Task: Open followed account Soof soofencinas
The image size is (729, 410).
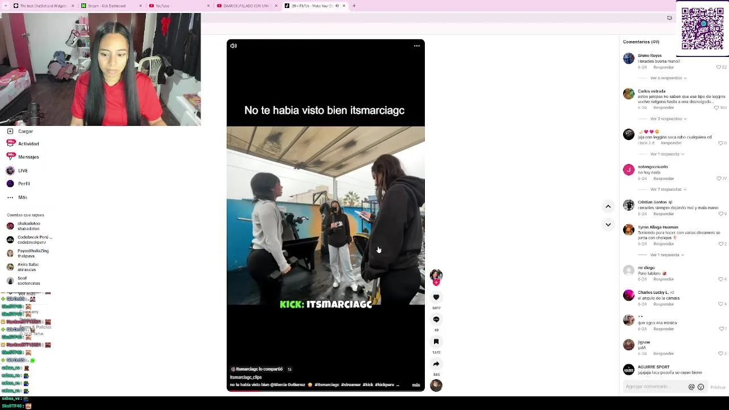Action: tap(24, 281)
